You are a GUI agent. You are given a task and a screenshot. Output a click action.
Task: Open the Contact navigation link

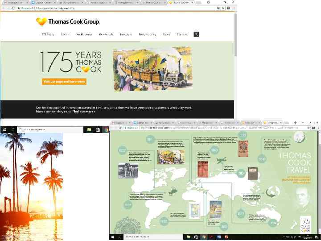click(181, 34)
